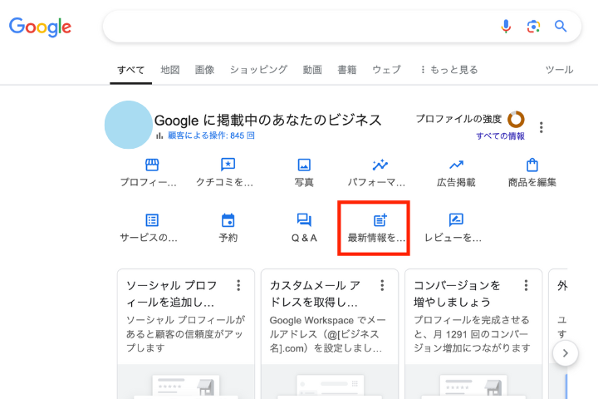Screen dimensions: 598x399
Task: Switch to the 画像 tab
Action: [205, 70]
